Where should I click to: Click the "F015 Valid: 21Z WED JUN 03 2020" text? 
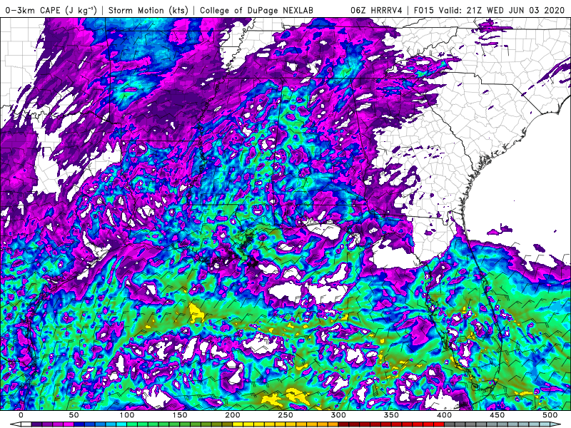490,10
